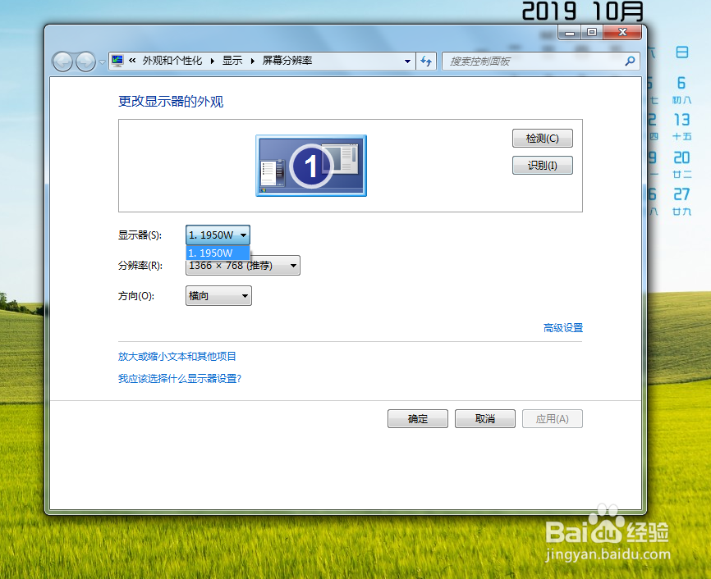The image size is (711, 579).
Task: Click 检测(C) detect button
Action: (543, 138)
